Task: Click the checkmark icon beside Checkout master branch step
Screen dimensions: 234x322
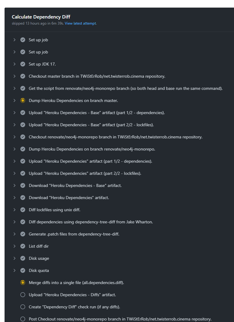Action: tap(23, 76)
